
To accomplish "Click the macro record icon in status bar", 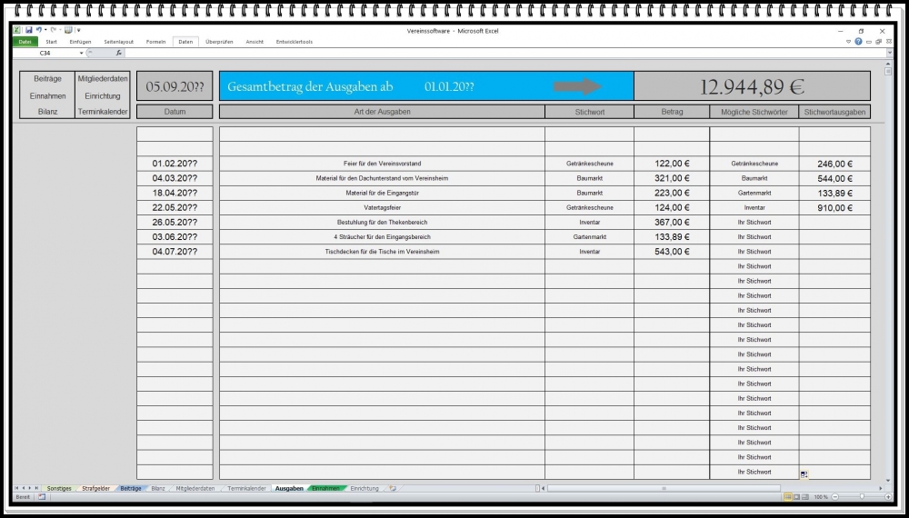I will 42,497.
